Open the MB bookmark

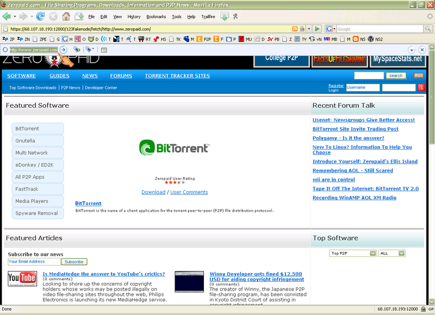tap(331, 39)
